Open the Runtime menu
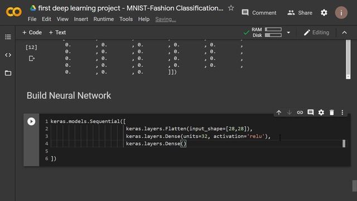Image resolution: width=357 pixels, height=201 pixels. [104, 19]
